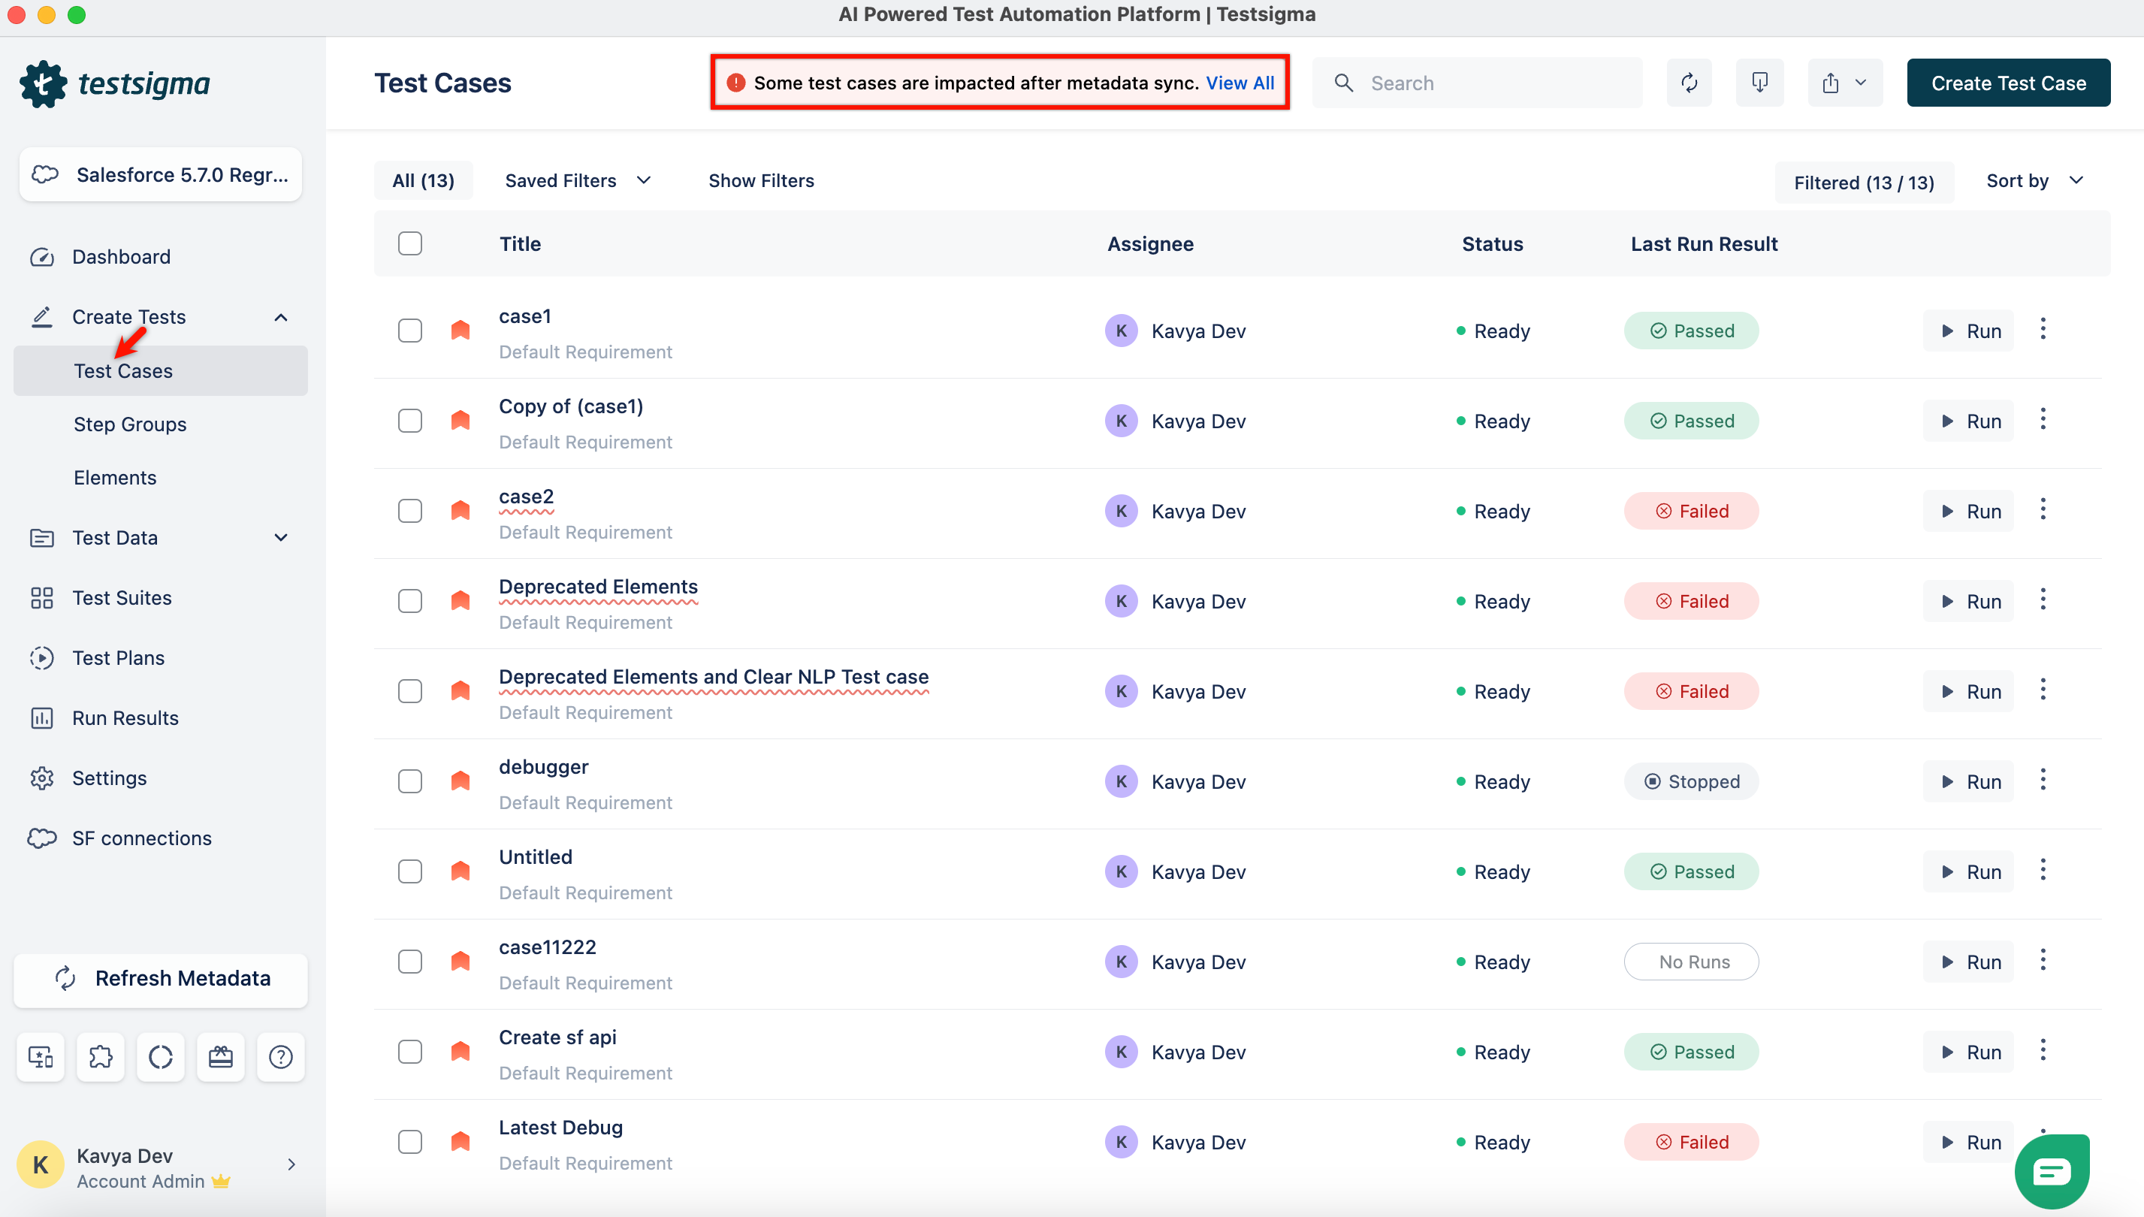Run the Deprecated Elements test case
The image size is (2144, 1217).
pyautogui.click(x=1968, y=601)
